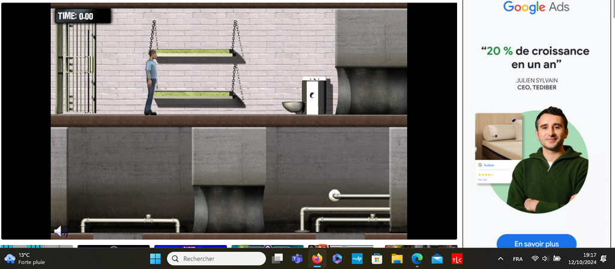
Task: Click the round pipe valve below the cell
Action: pyautogui.click(x=335, y=195)
